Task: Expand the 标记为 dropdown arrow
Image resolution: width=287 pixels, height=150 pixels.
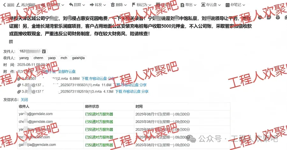Action: 150,5
